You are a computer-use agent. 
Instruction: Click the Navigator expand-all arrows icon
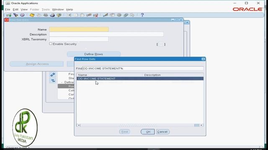coord(53,75)
